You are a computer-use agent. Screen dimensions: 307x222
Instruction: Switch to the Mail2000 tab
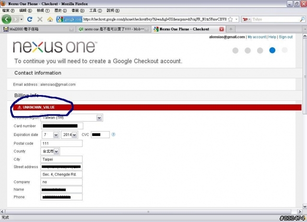(x=37, y=29)
